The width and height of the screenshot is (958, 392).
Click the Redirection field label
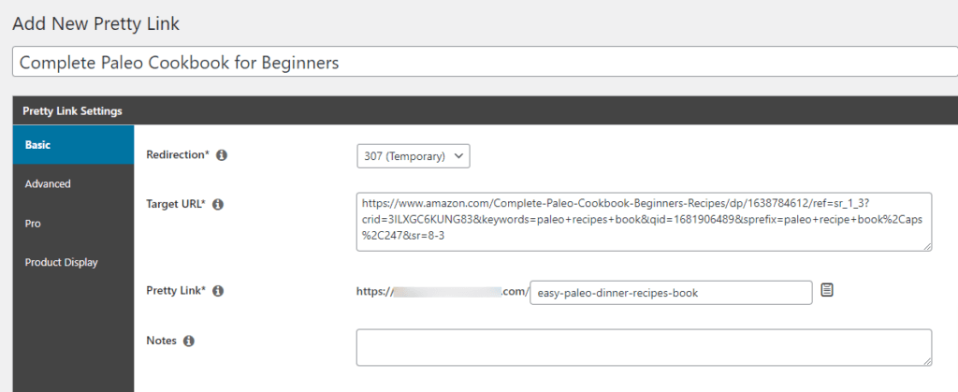pyautogui.click(x=178, y=155)
